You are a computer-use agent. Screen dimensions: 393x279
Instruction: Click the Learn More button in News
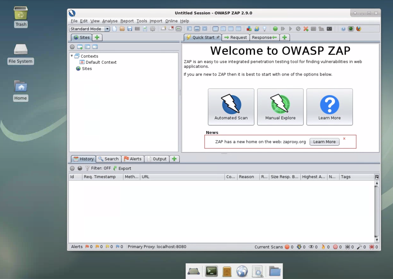[x=324, y=142]
